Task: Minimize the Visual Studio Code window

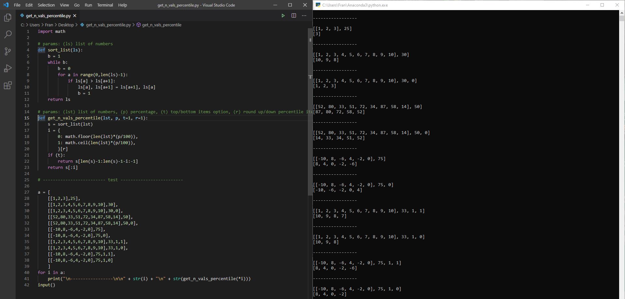Action: click(275, 5)
